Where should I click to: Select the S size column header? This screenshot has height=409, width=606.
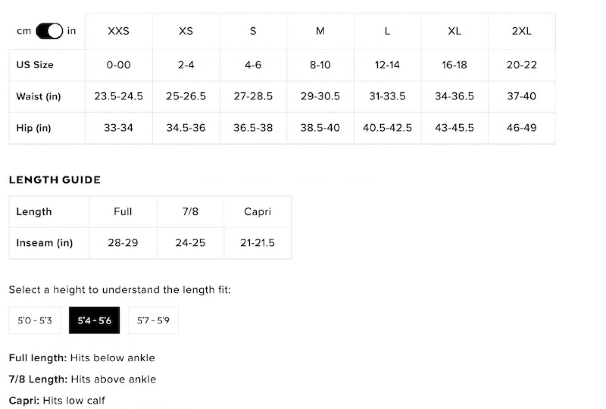tap(253, 31)
